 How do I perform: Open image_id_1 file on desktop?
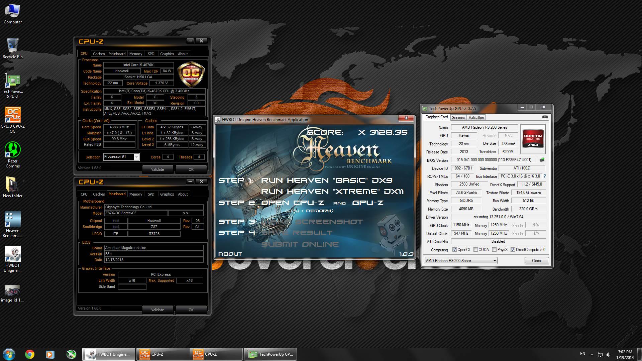pos(13,293)
